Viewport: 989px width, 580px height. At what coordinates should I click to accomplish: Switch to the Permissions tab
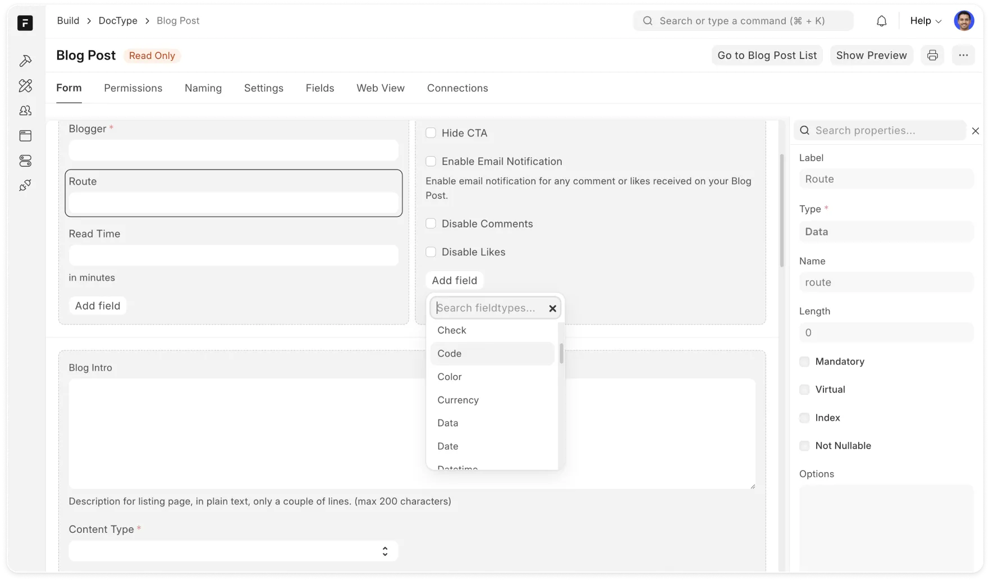[x=133, y=88]
